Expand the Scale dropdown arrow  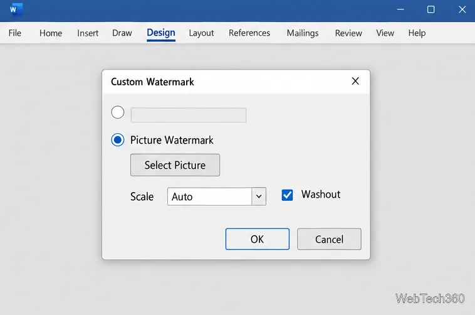(x=259, y=196)
